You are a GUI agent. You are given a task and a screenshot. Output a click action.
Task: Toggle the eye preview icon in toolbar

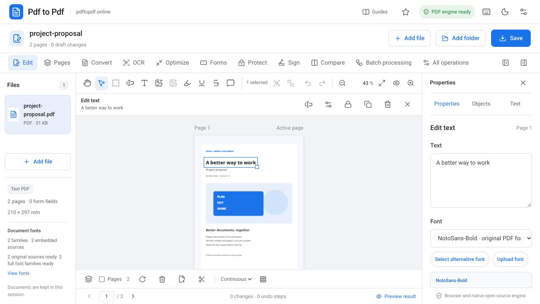396,83
